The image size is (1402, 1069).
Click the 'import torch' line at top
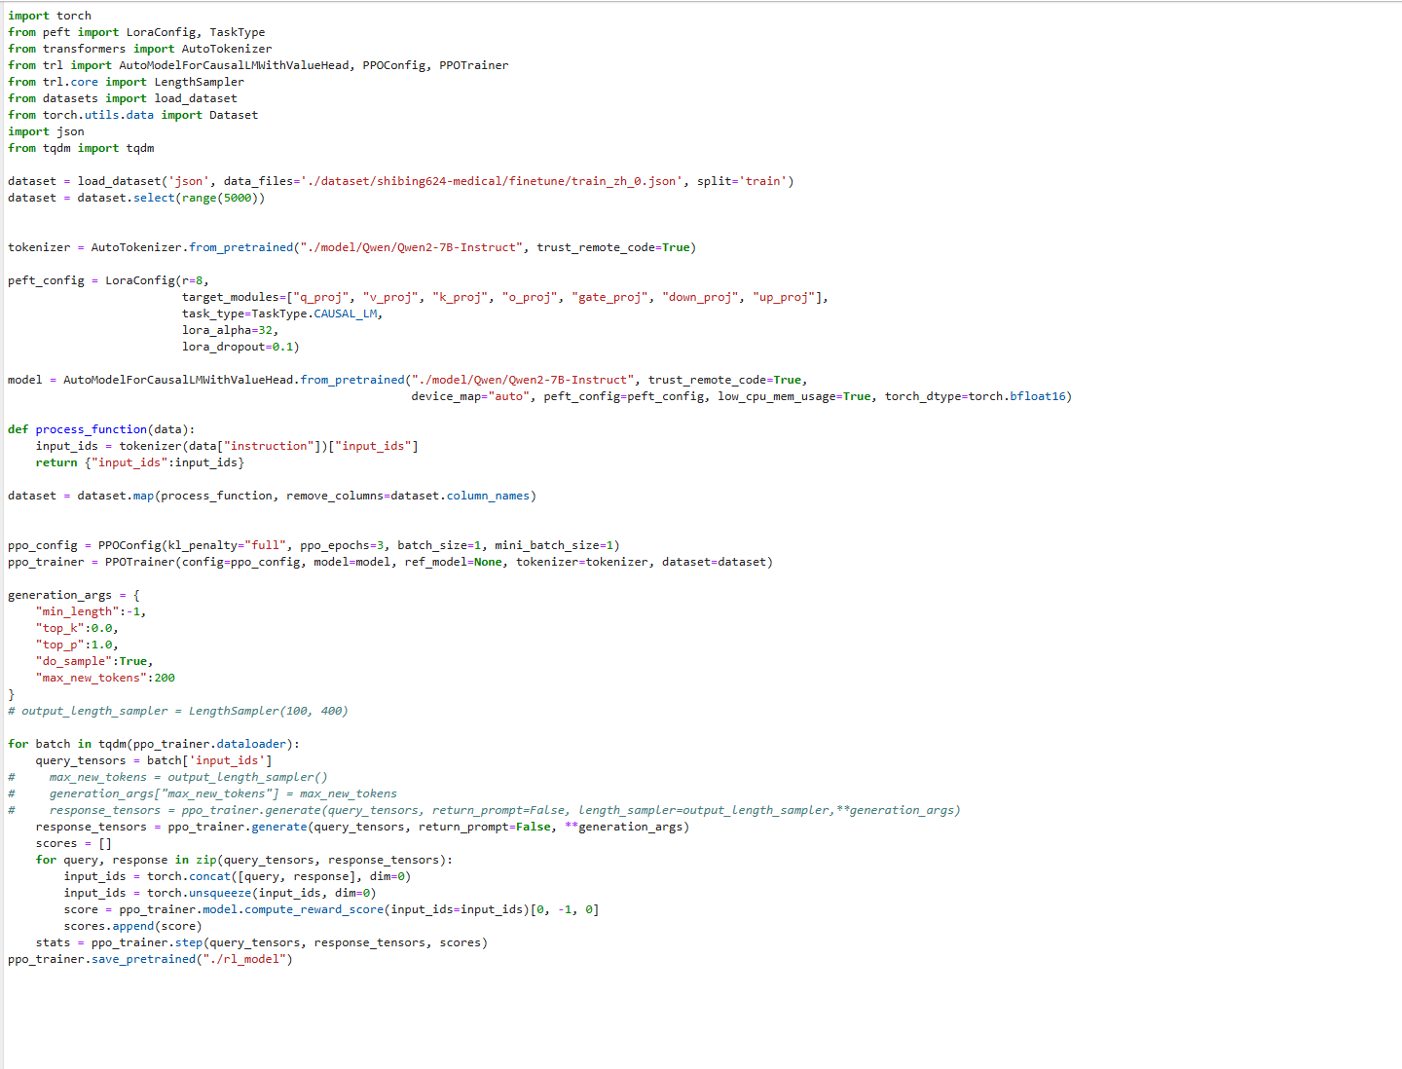pos(50,16)
